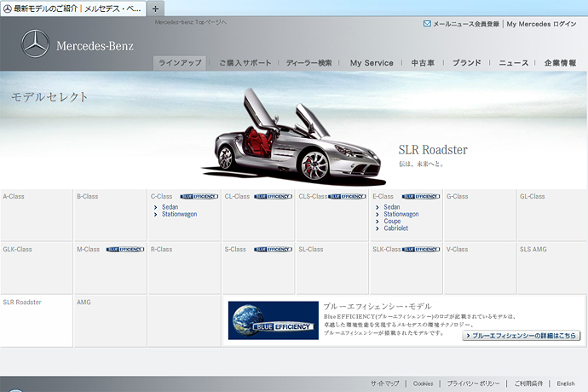Switch to the 最新モデルのご紹介 browser tab
The image size is (588, 392).
(x=73, y=9)
